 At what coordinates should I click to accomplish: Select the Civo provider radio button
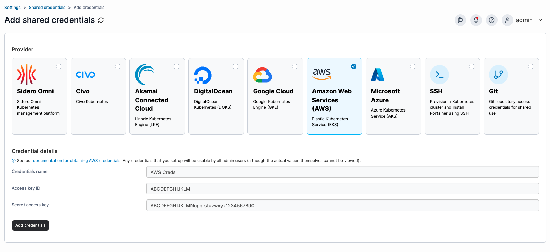click(118, 66)
